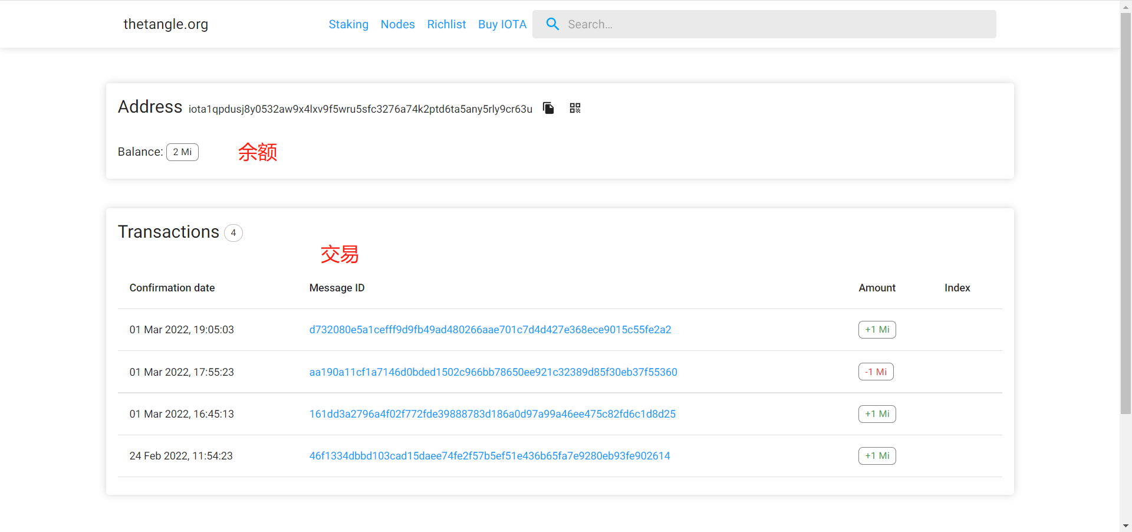Click the transactions count badge showing 4
Viewport: 1132px width, 532px height.
point(233,233)
